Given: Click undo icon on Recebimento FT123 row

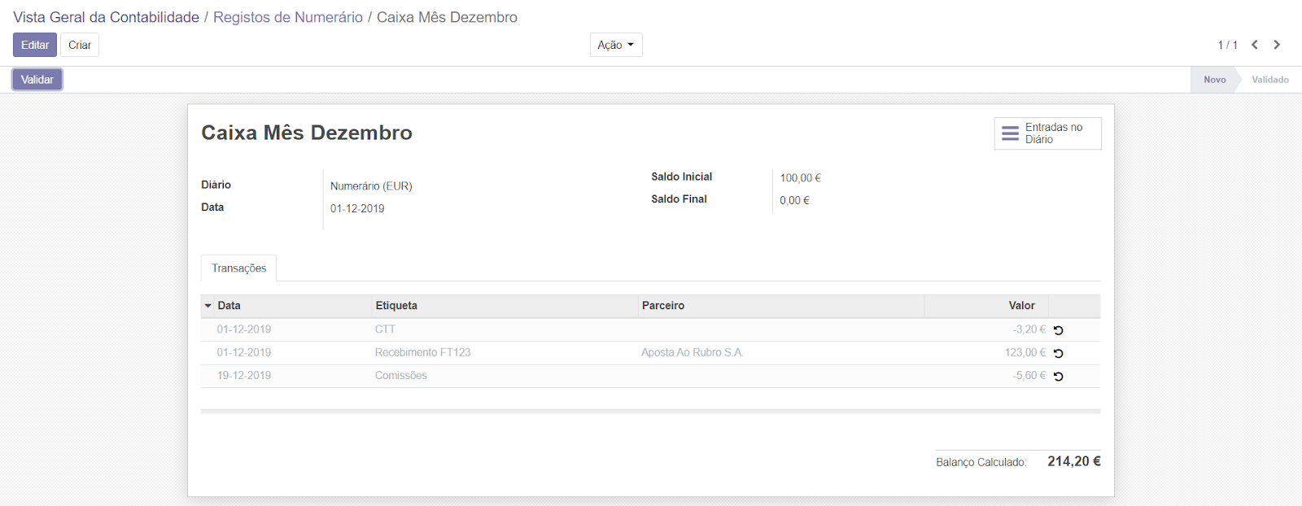Looking at the screenshot, I should pyautogui.click(x=1058, y=353).
